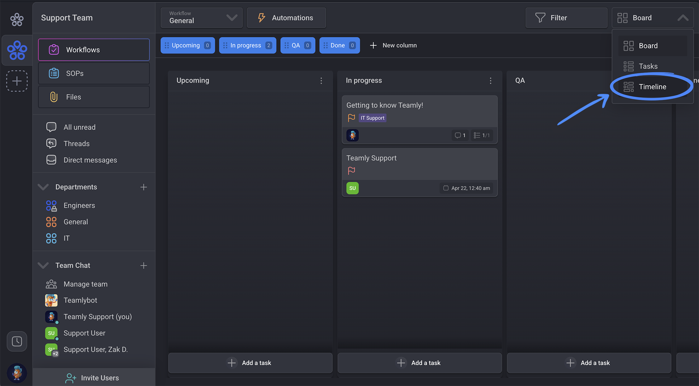Add a new workspace with dashed plus icon

17,81
